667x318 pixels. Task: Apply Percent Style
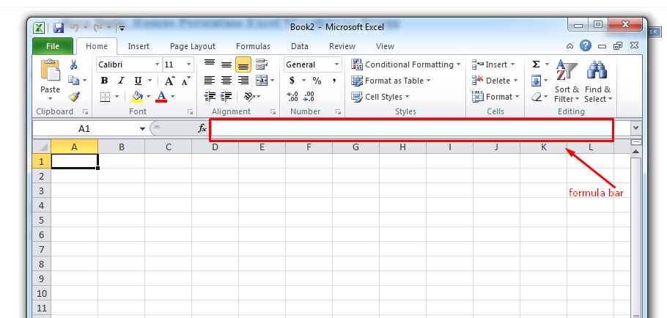click(x=317, y=81)
